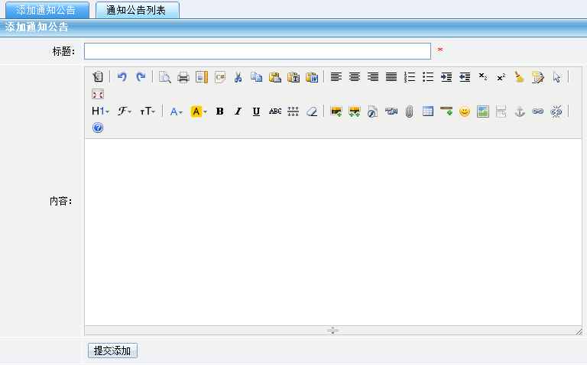Click the insert hyperlink chain icon
Viewport: 587px width, 365px height.
[x=537, y=111]
